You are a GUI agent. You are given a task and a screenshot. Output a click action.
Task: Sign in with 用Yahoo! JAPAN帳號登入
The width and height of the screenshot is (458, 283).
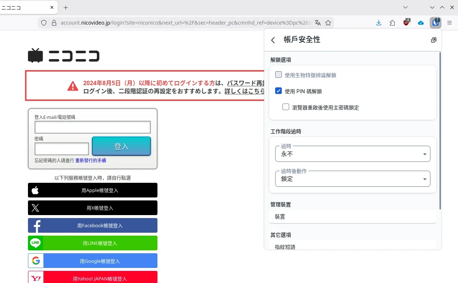pyautogui.click(x=93, y=277)
